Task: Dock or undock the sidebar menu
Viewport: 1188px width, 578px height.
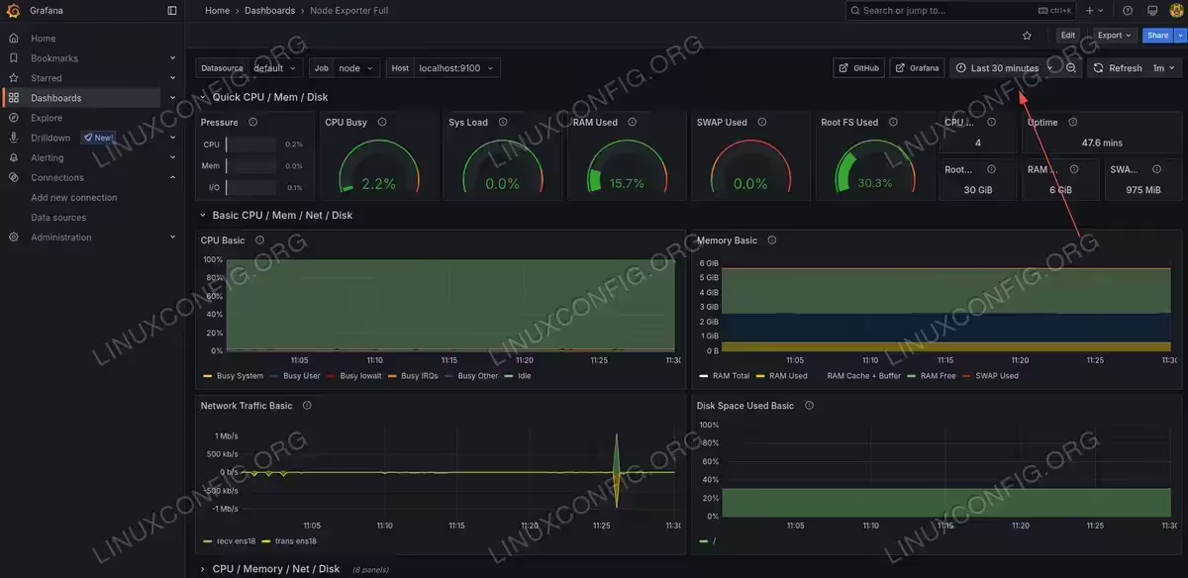Action: 172,11
